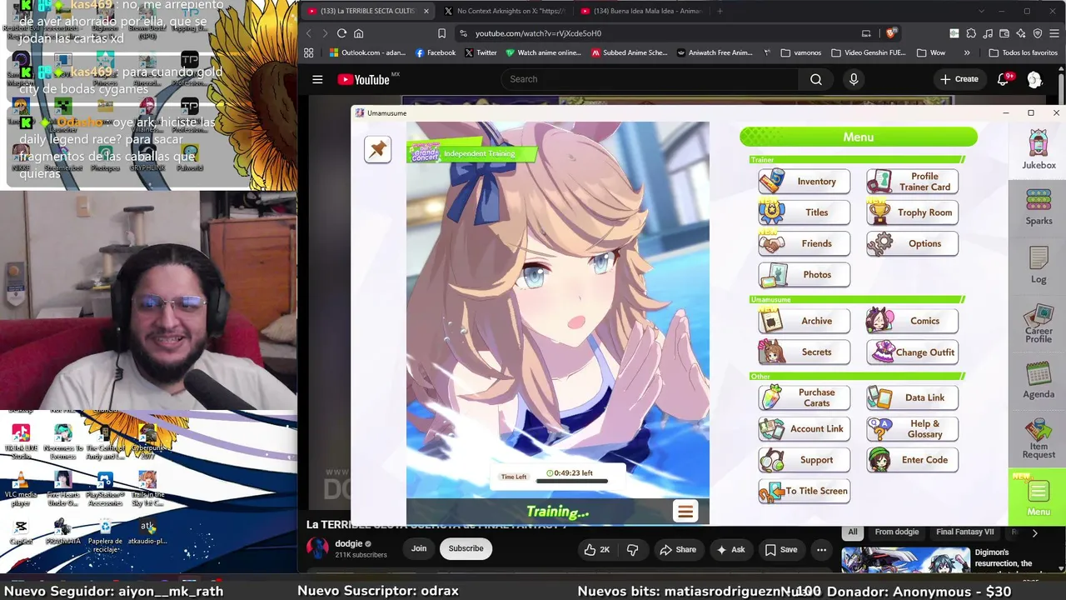1066x600 pixels.
Task: Like the YouTube video
Action: (598, 549)
